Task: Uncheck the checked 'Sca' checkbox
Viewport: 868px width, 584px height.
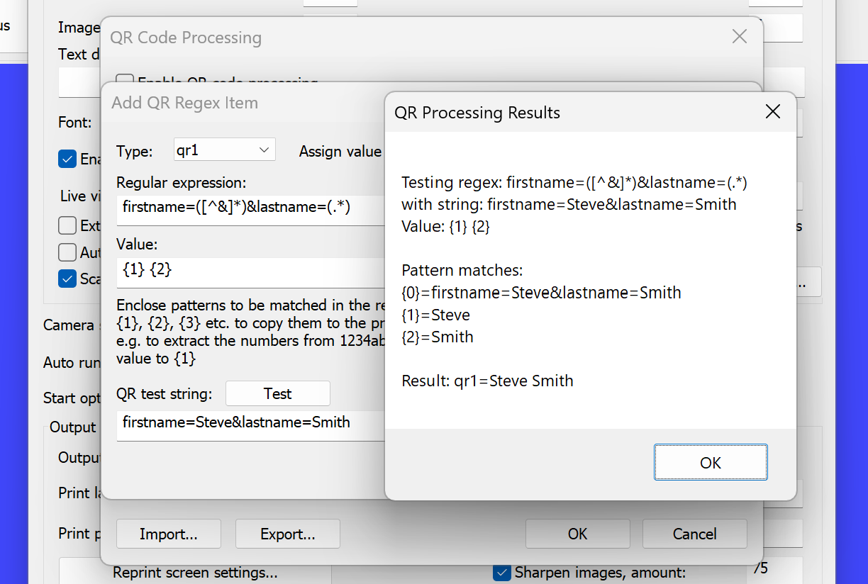Action: click(67, 279)
